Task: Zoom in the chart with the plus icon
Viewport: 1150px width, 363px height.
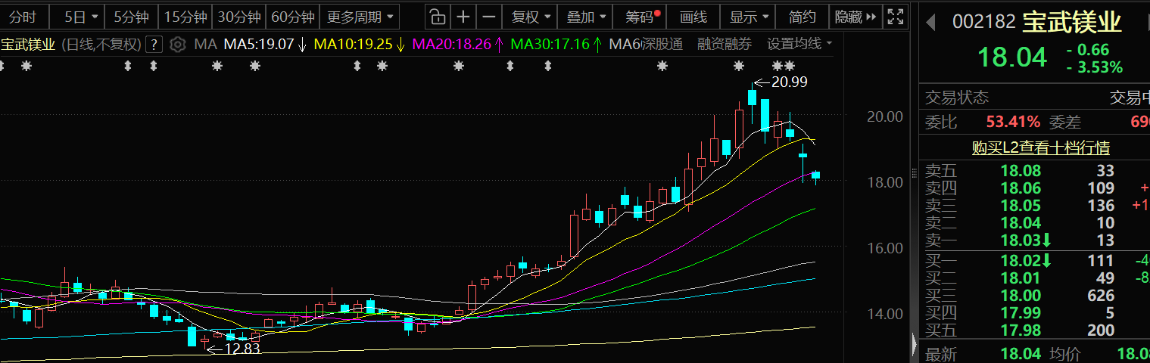Action: coord(463,17)
